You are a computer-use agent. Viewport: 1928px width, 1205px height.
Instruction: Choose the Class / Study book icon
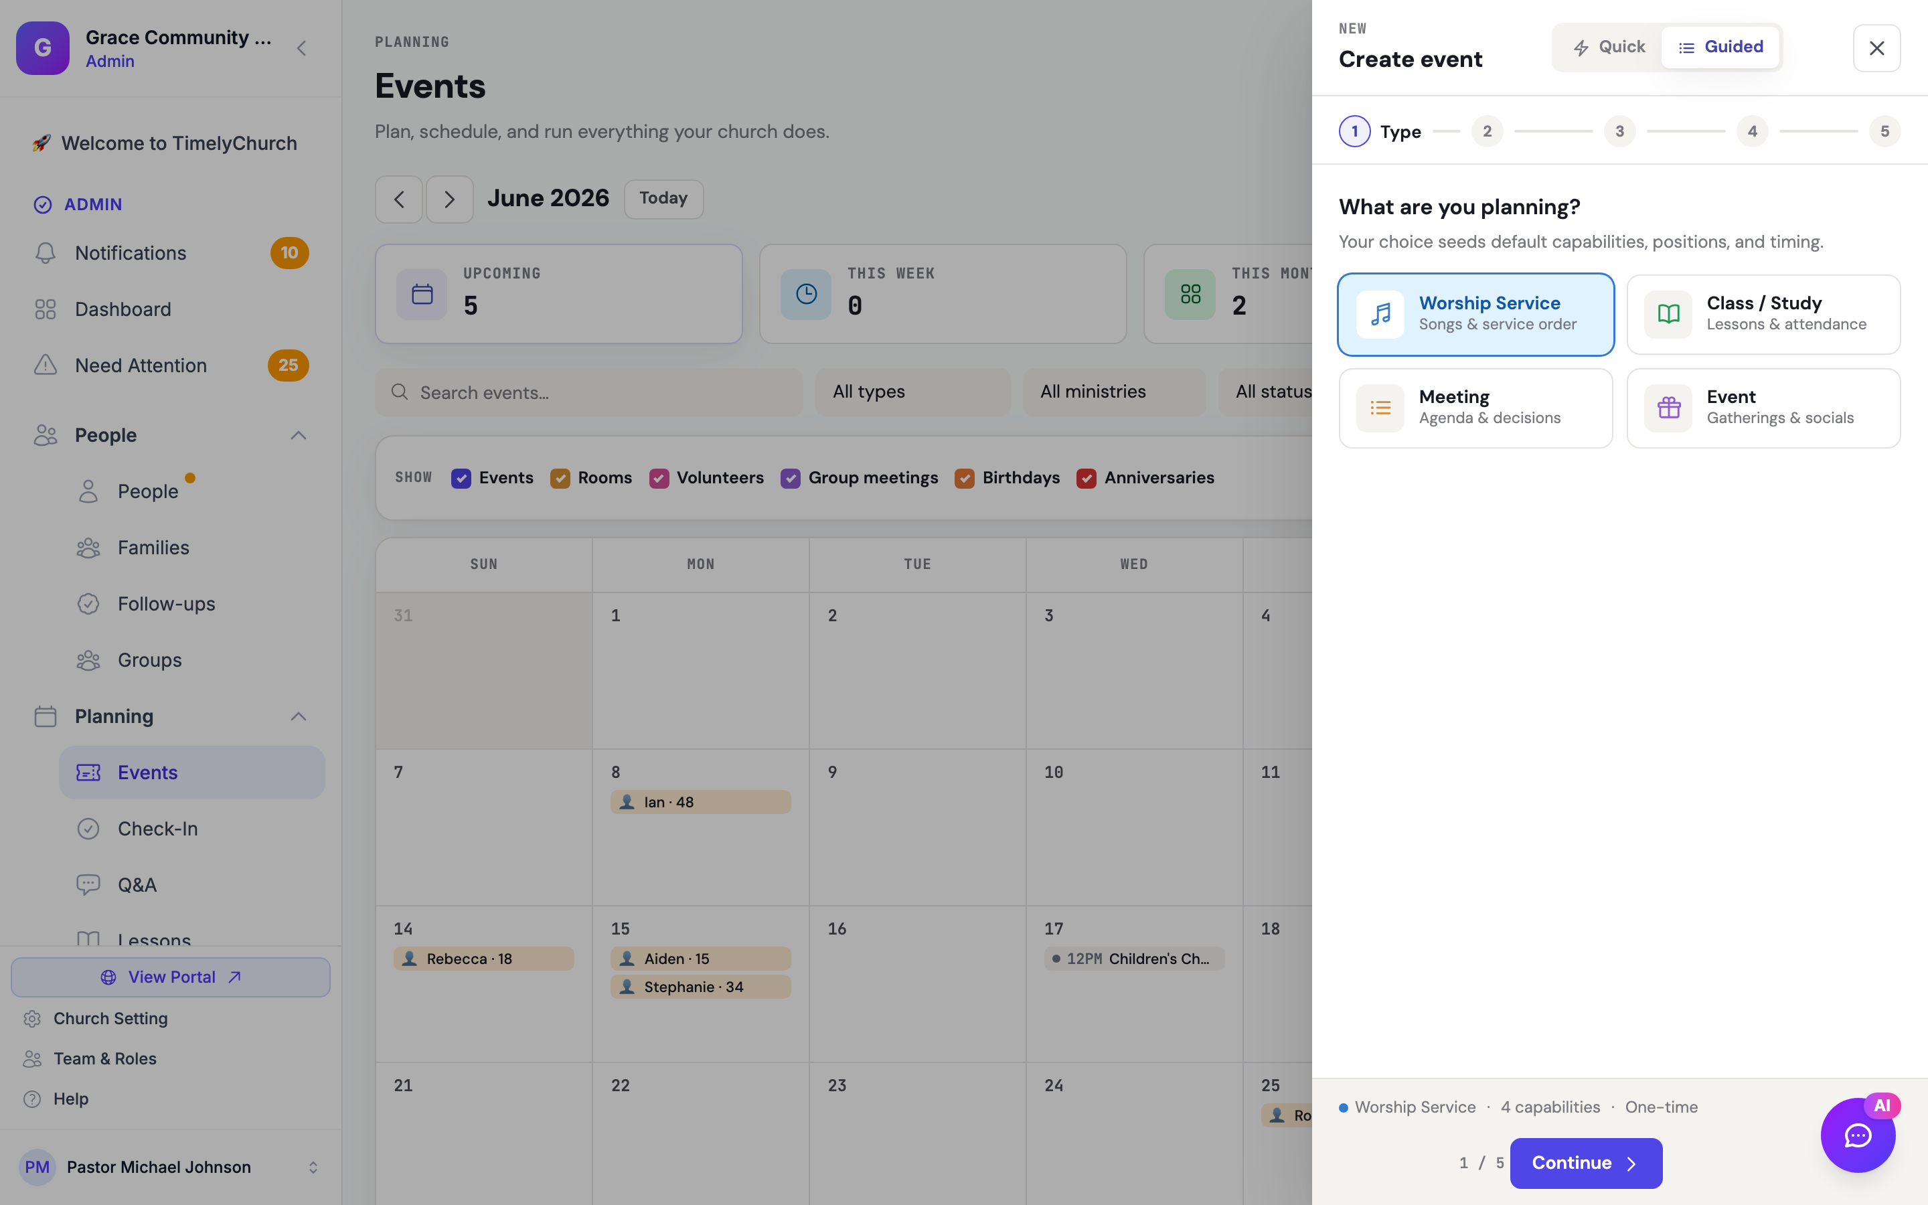(x=1668, y=314)
